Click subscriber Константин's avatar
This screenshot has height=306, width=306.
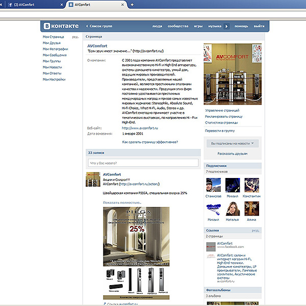[x=251, y=185]
